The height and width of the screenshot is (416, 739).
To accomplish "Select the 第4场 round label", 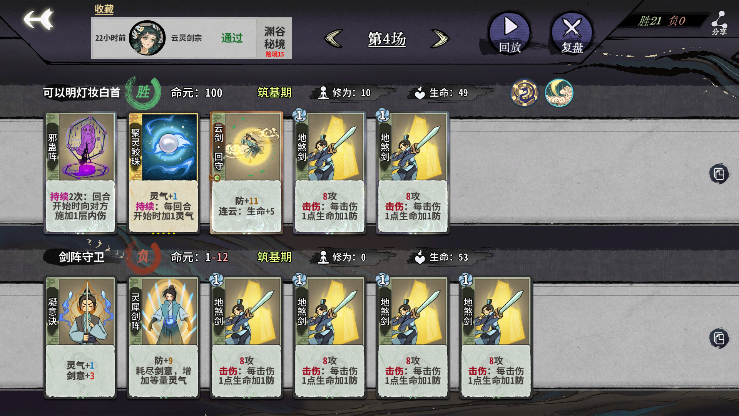I will [387, 39].
